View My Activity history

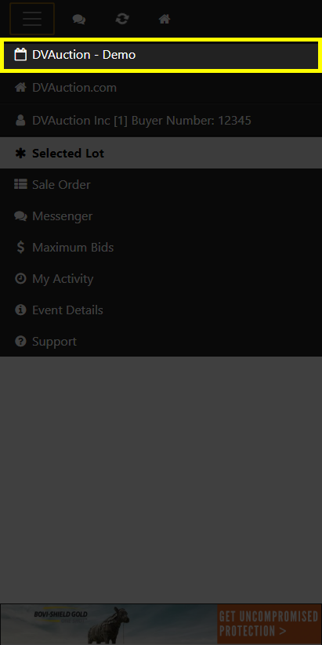(x=161, y=278)
